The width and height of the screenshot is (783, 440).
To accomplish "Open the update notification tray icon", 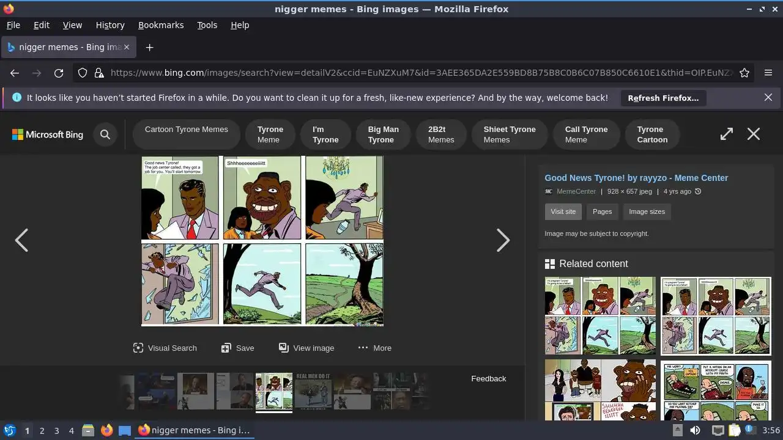I will coord(749,430).
